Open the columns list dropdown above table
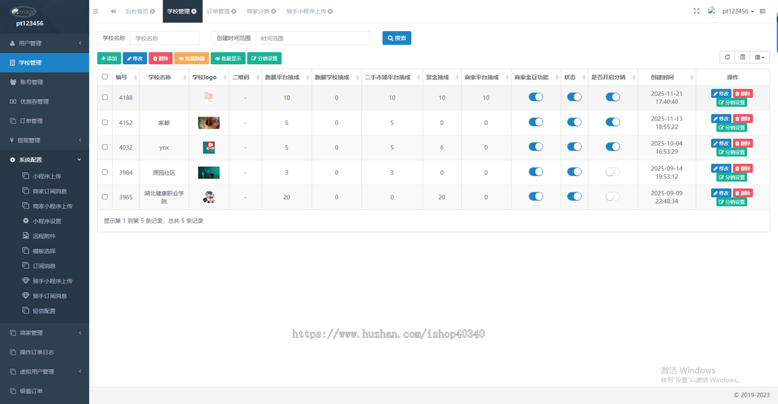This screenshot has height=404, width=778. click(760, 57)
